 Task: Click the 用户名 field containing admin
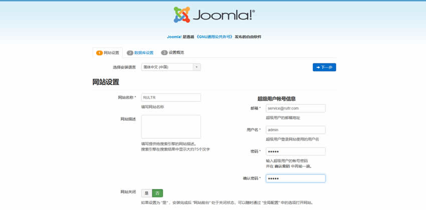tap(296, 130)
